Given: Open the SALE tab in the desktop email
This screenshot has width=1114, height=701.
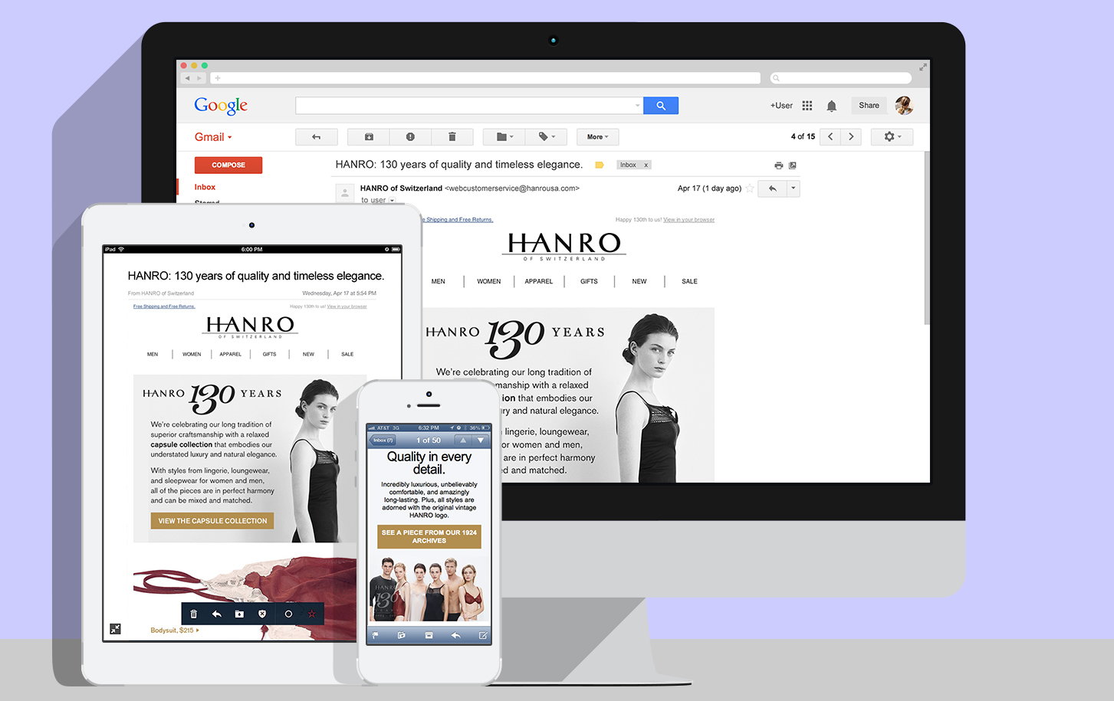Looking at the screenshot, I should pos(690,281).
